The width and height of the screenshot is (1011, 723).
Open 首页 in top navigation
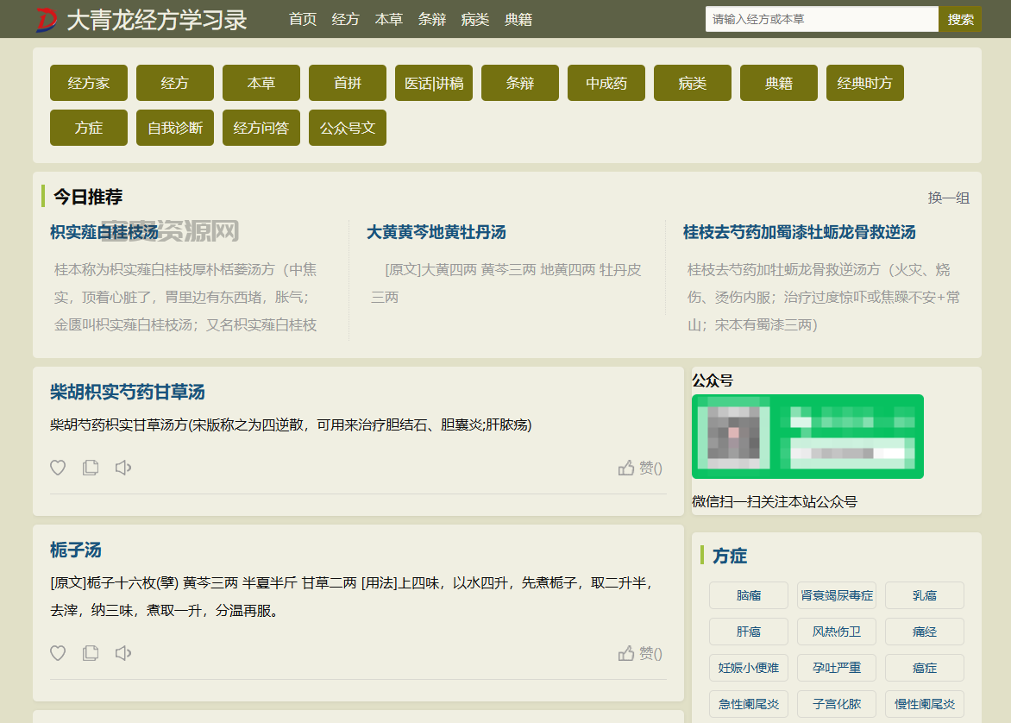[x=303, y=19]
